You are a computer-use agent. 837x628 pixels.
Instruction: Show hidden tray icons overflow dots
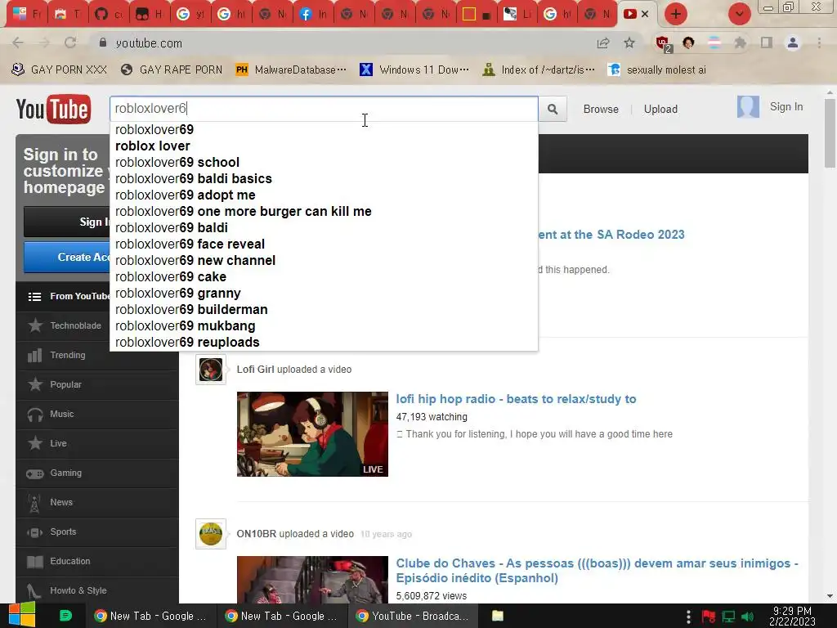688,617
